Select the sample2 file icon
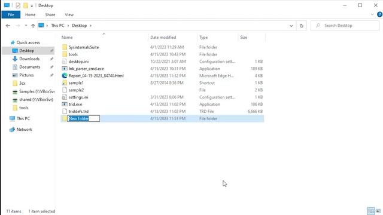The height and width of the screenshot is (215, 383). pos(65,90)
